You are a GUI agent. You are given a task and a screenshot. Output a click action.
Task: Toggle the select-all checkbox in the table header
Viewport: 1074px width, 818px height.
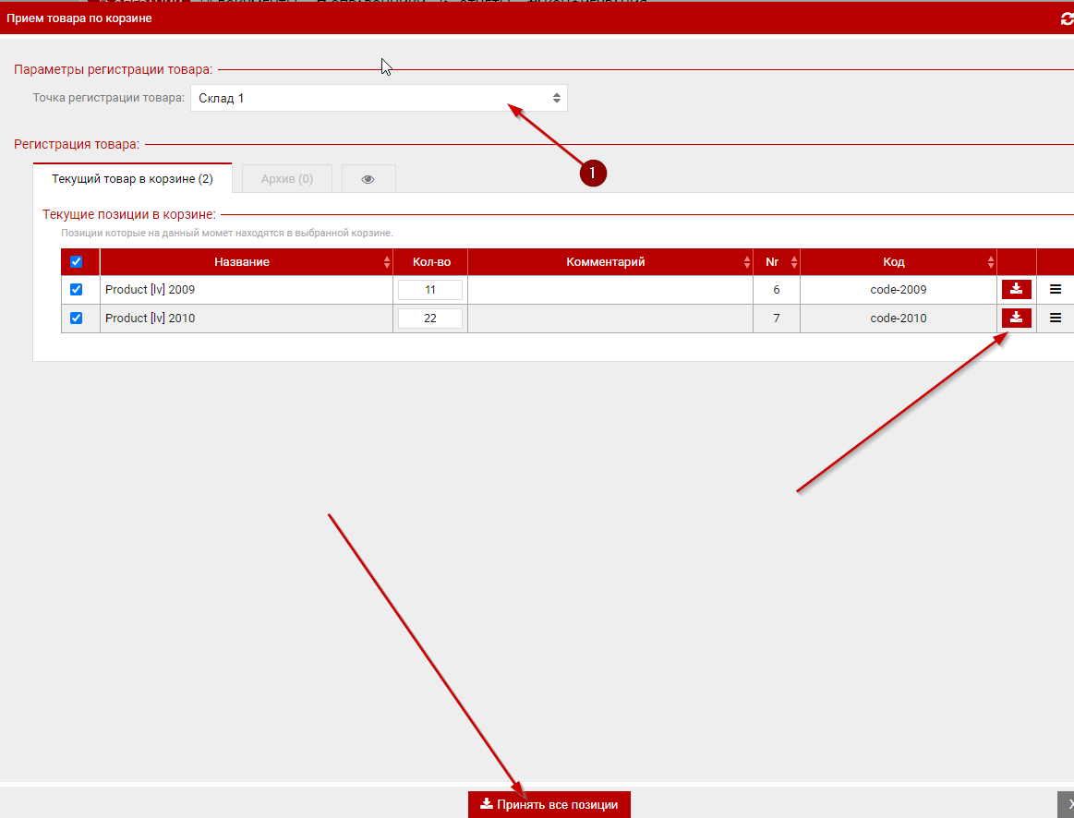77,262
